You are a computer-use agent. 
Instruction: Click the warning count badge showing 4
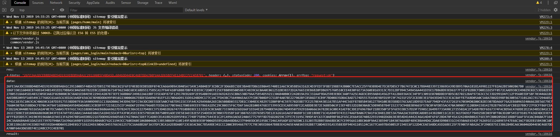click(539, 3)
